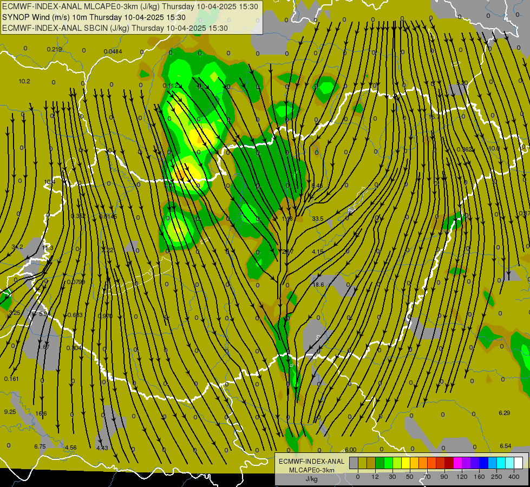Click the '18.6' value on the map
This screenshot has height=487, width=530.
(318, 285)
